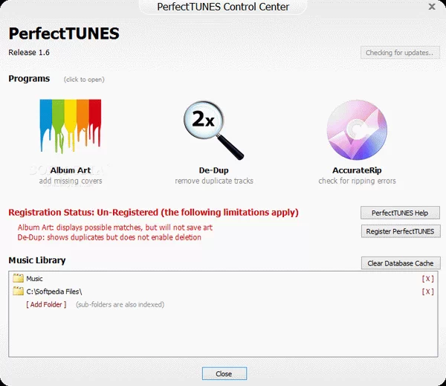Click the 'add missing covers' caption
Image resolution: width=446 pixels, height=386 pixels.
71,181
